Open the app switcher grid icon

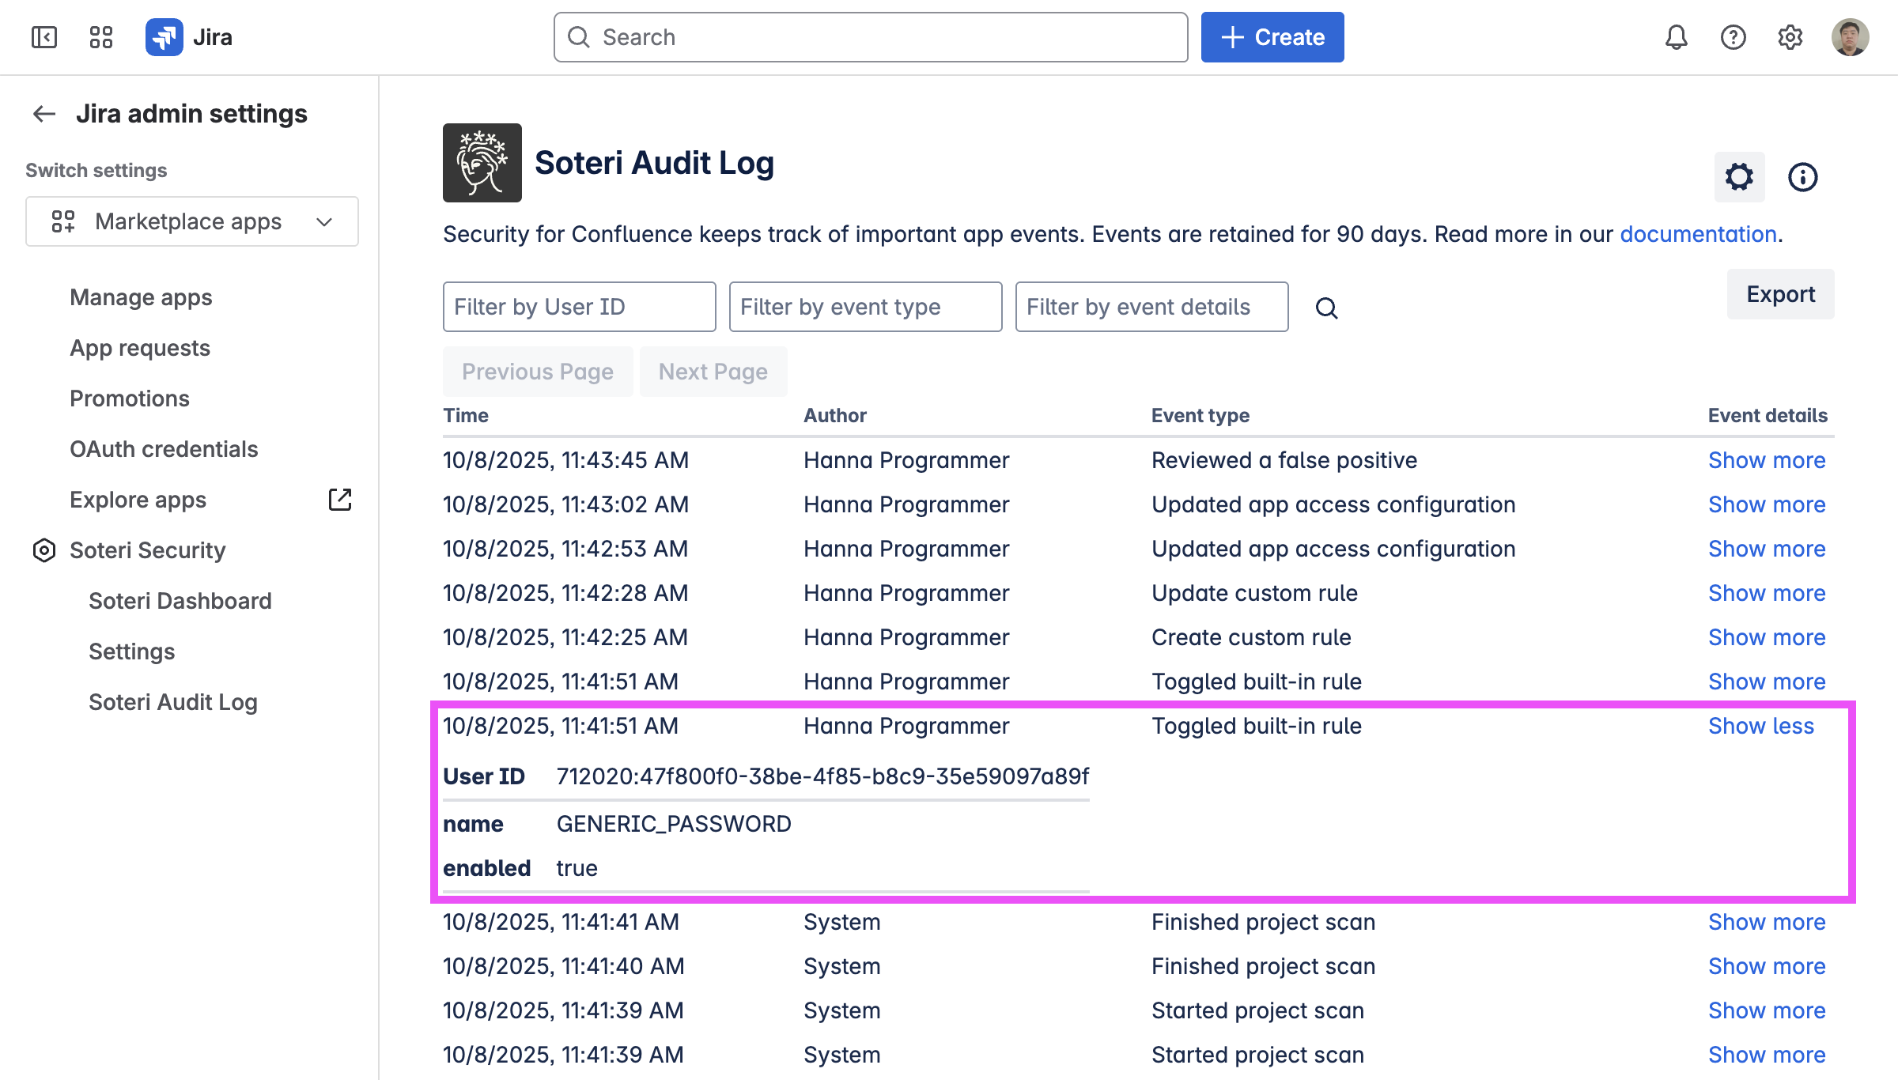[x=101, y=37]
